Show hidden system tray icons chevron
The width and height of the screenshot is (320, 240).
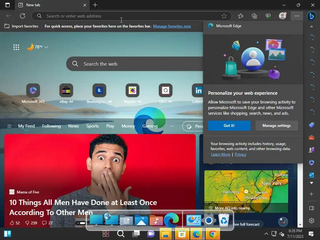click(x=266, y=234)
